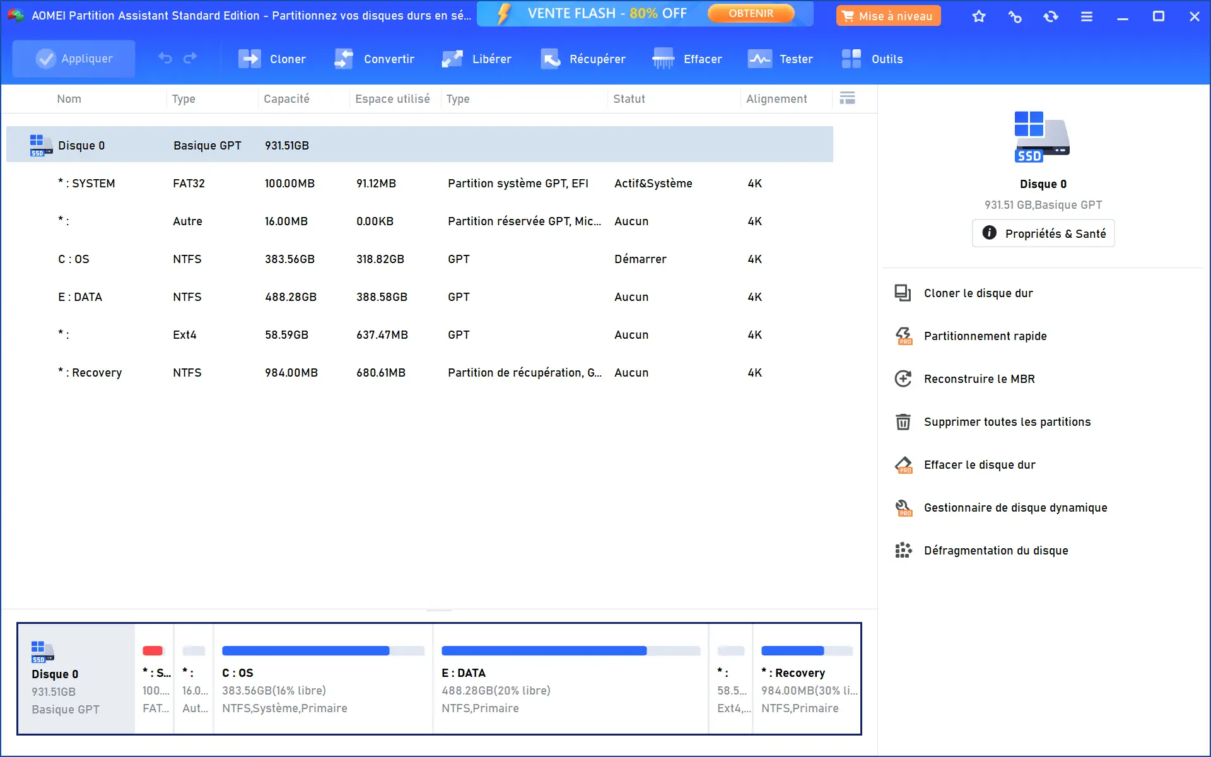Click the 318.82GB used space cell

click(x=380, y=259)
